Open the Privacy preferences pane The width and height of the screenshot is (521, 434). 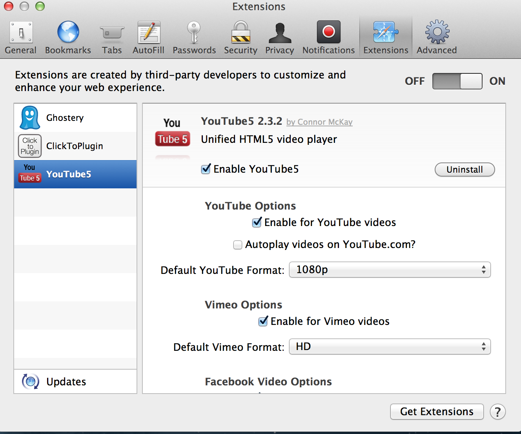point(280,38)
